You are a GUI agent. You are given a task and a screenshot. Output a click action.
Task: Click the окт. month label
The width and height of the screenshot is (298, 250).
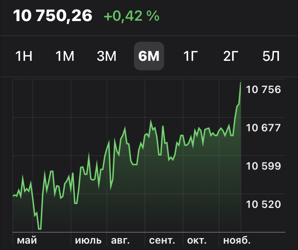[x=197, y=240]
